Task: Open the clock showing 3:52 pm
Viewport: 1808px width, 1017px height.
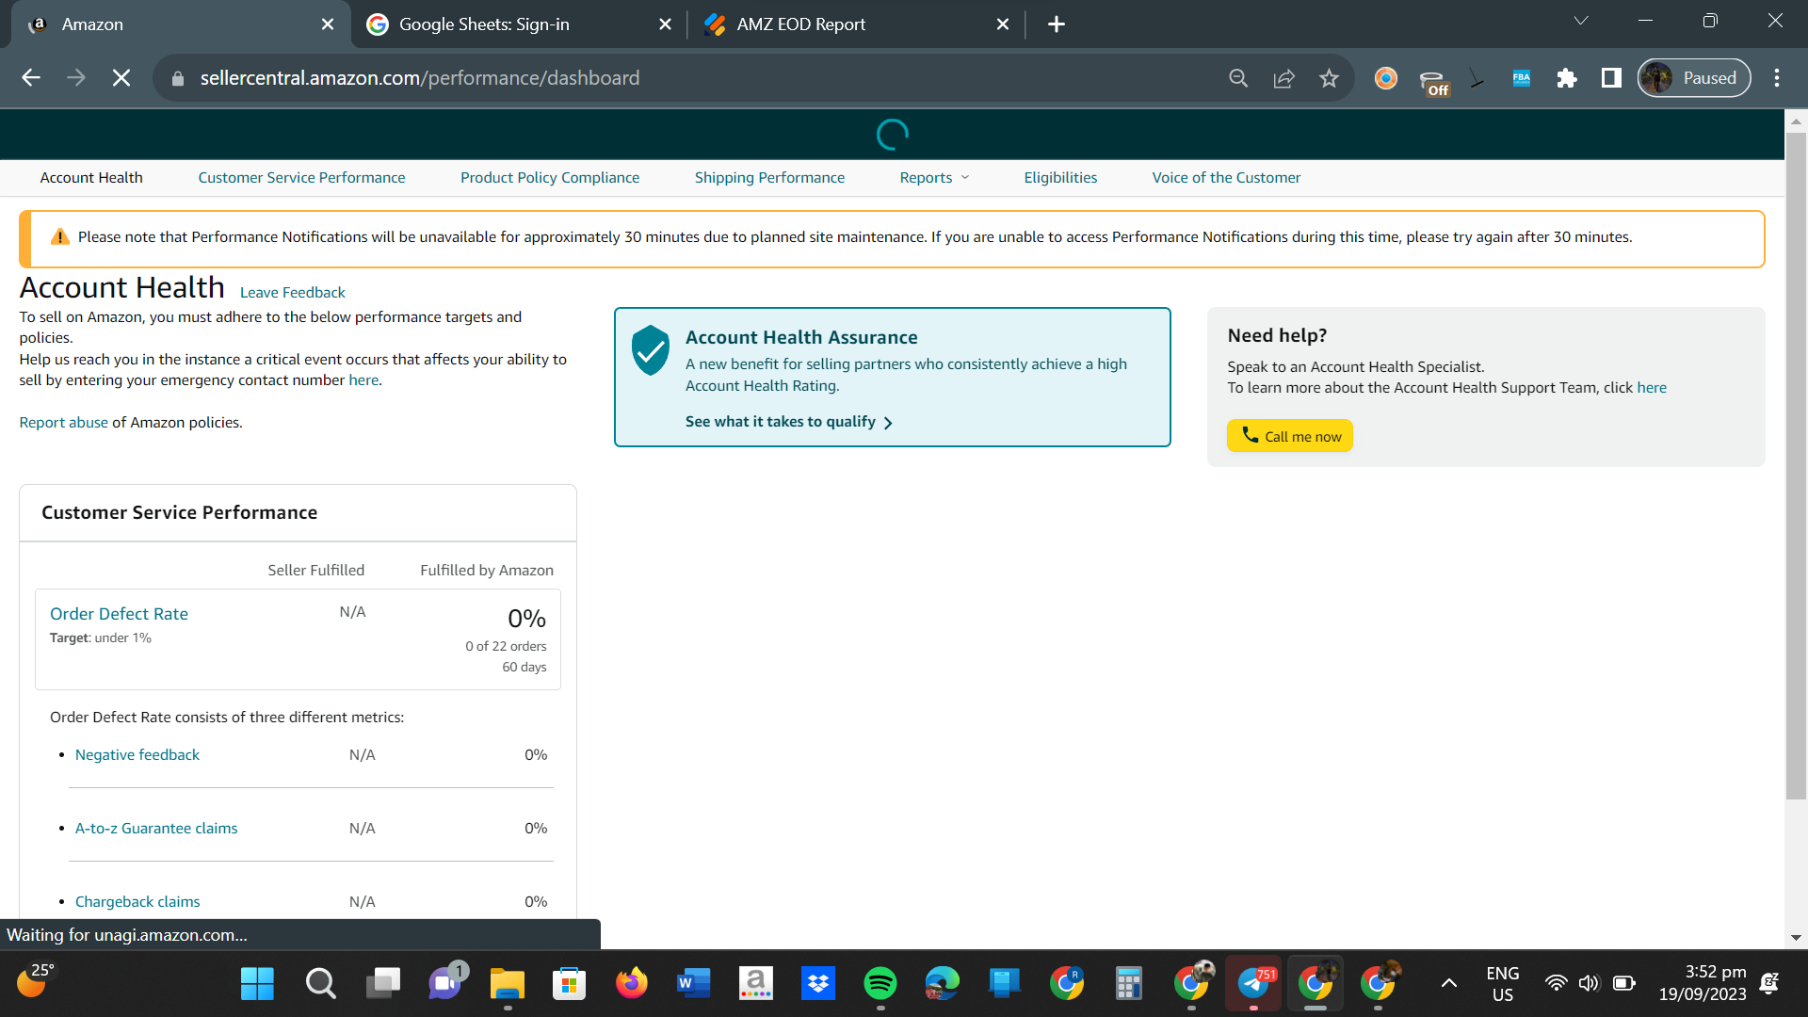Action: [1703, 984]
